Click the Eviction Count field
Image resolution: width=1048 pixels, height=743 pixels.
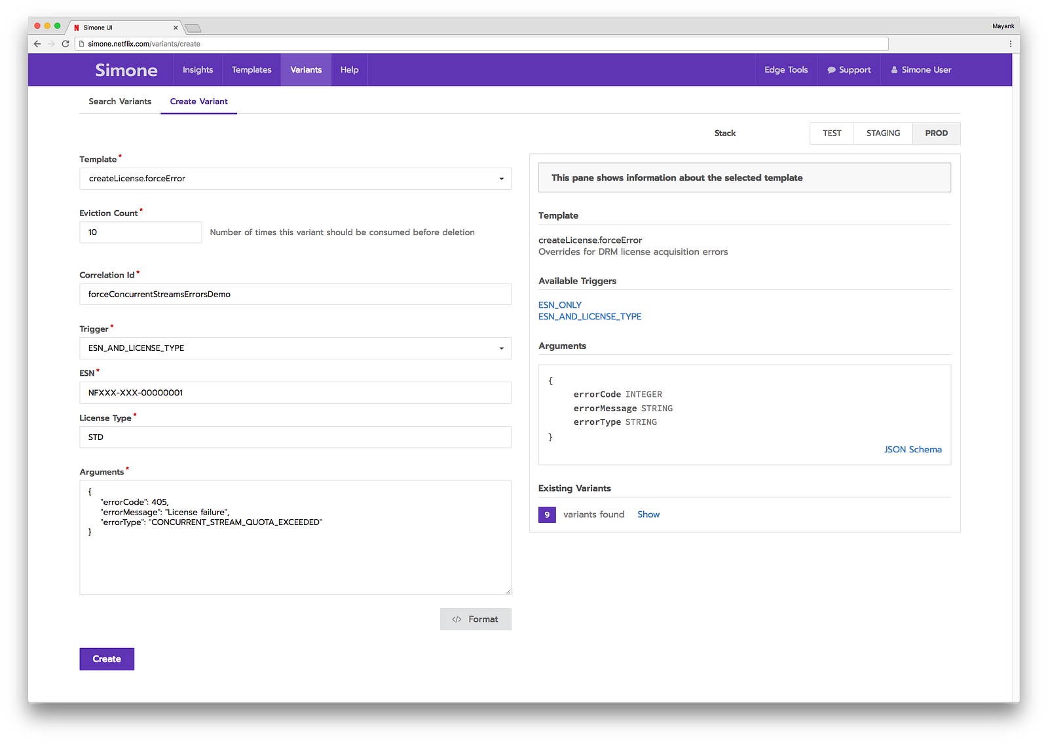pos(141,232)
